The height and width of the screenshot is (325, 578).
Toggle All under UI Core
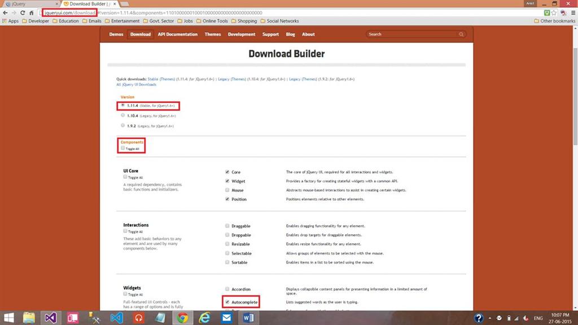[x=125, y=177]
